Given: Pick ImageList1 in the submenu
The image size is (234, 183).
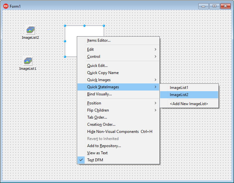Looking at the screenshot, I should (x=189, y=88).
